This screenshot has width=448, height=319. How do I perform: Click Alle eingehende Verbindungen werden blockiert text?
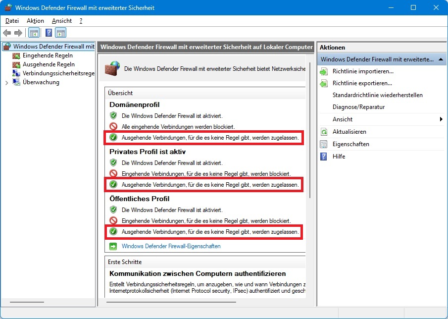click(178, 127)
